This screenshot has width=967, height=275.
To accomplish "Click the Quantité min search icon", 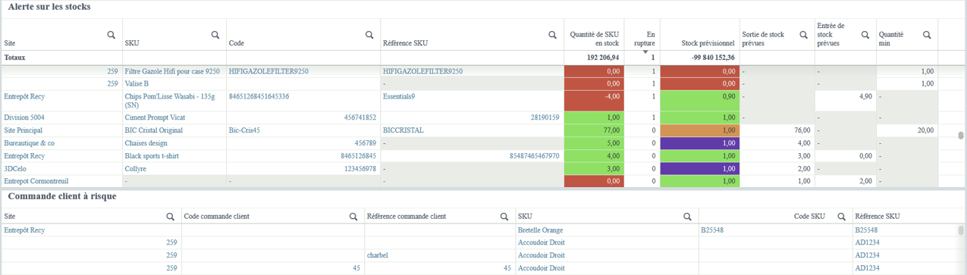I will 927,35.
